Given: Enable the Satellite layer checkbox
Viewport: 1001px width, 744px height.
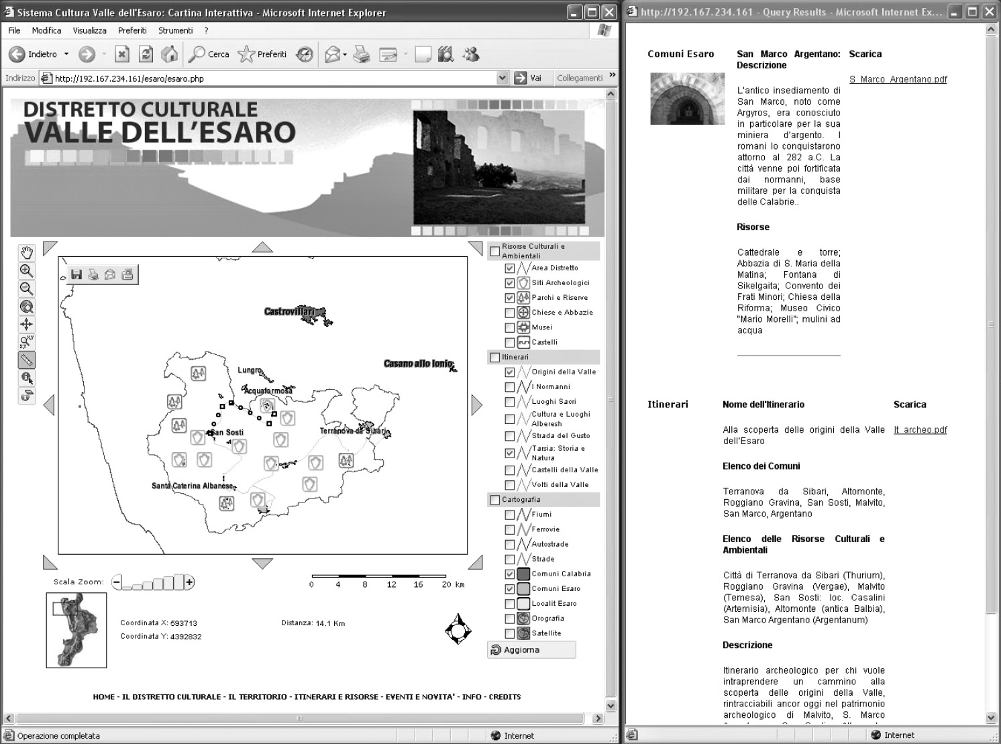Looking at the screenshot, I should [509, 633].
